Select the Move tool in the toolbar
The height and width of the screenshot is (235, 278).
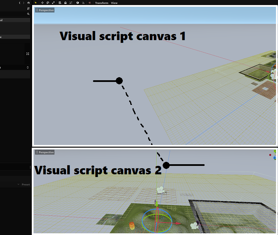(42, 3)
